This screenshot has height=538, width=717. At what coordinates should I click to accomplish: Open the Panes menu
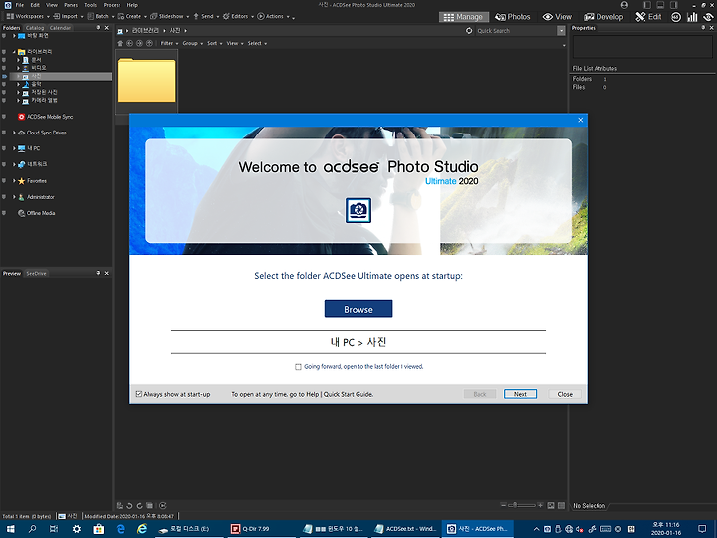pos(71,5)
